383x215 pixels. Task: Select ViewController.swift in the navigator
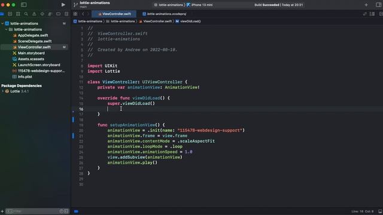pos(34,47)
